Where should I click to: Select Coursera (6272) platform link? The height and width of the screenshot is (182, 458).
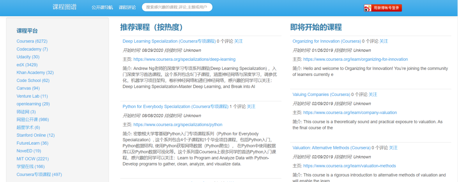tap(32, 41)
